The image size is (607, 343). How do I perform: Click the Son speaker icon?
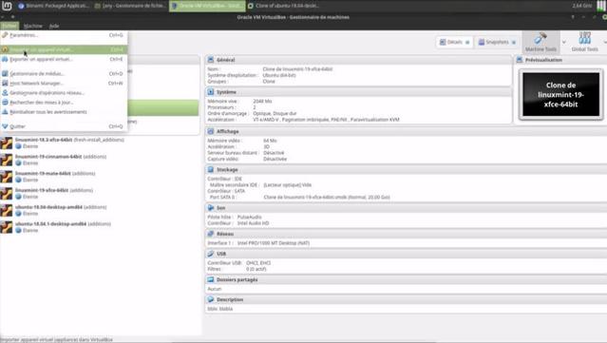pos(211,207)
